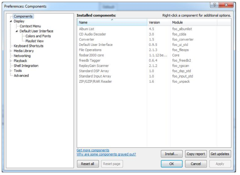Click the foo_albumlist module cell
The height and width of the screenshot is (175, 240).
182,29
